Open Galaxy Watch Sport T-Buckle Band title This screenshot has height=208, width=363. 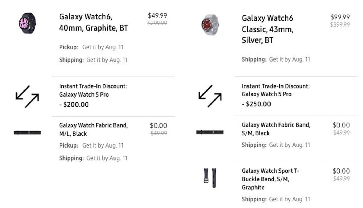click(270, 179)
